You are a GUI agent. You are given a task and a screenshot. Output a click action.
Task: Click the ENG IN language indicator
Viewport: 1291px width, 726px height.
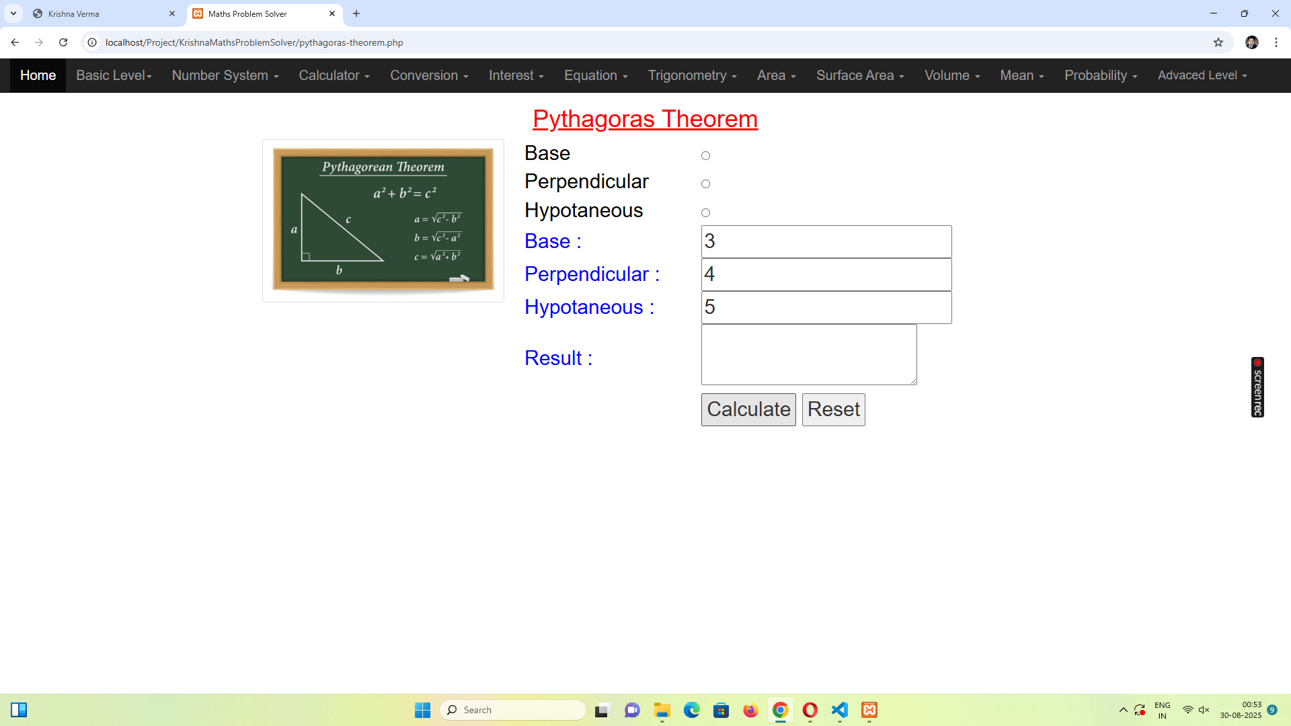coord(1162,710)
